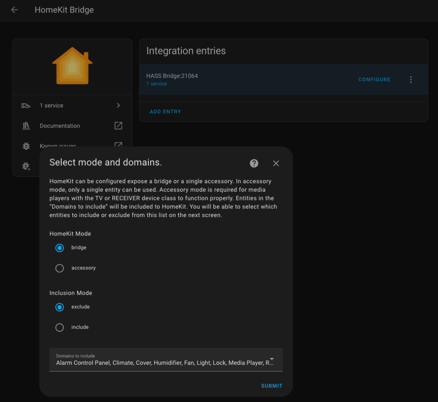
Task: Click CONFIGURE for HASS Bridge entry
Action: (x=374, y=80)
